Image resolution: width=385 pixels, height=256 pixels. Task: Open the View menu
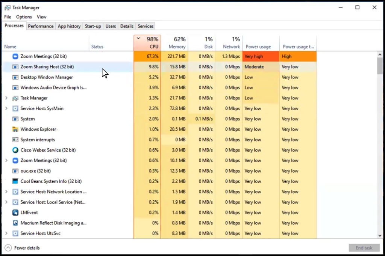(x=41, y=17)
